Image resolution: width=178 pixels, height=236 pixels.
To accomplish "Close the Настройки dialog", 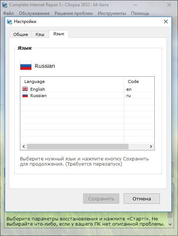I will tap(166, 21).
